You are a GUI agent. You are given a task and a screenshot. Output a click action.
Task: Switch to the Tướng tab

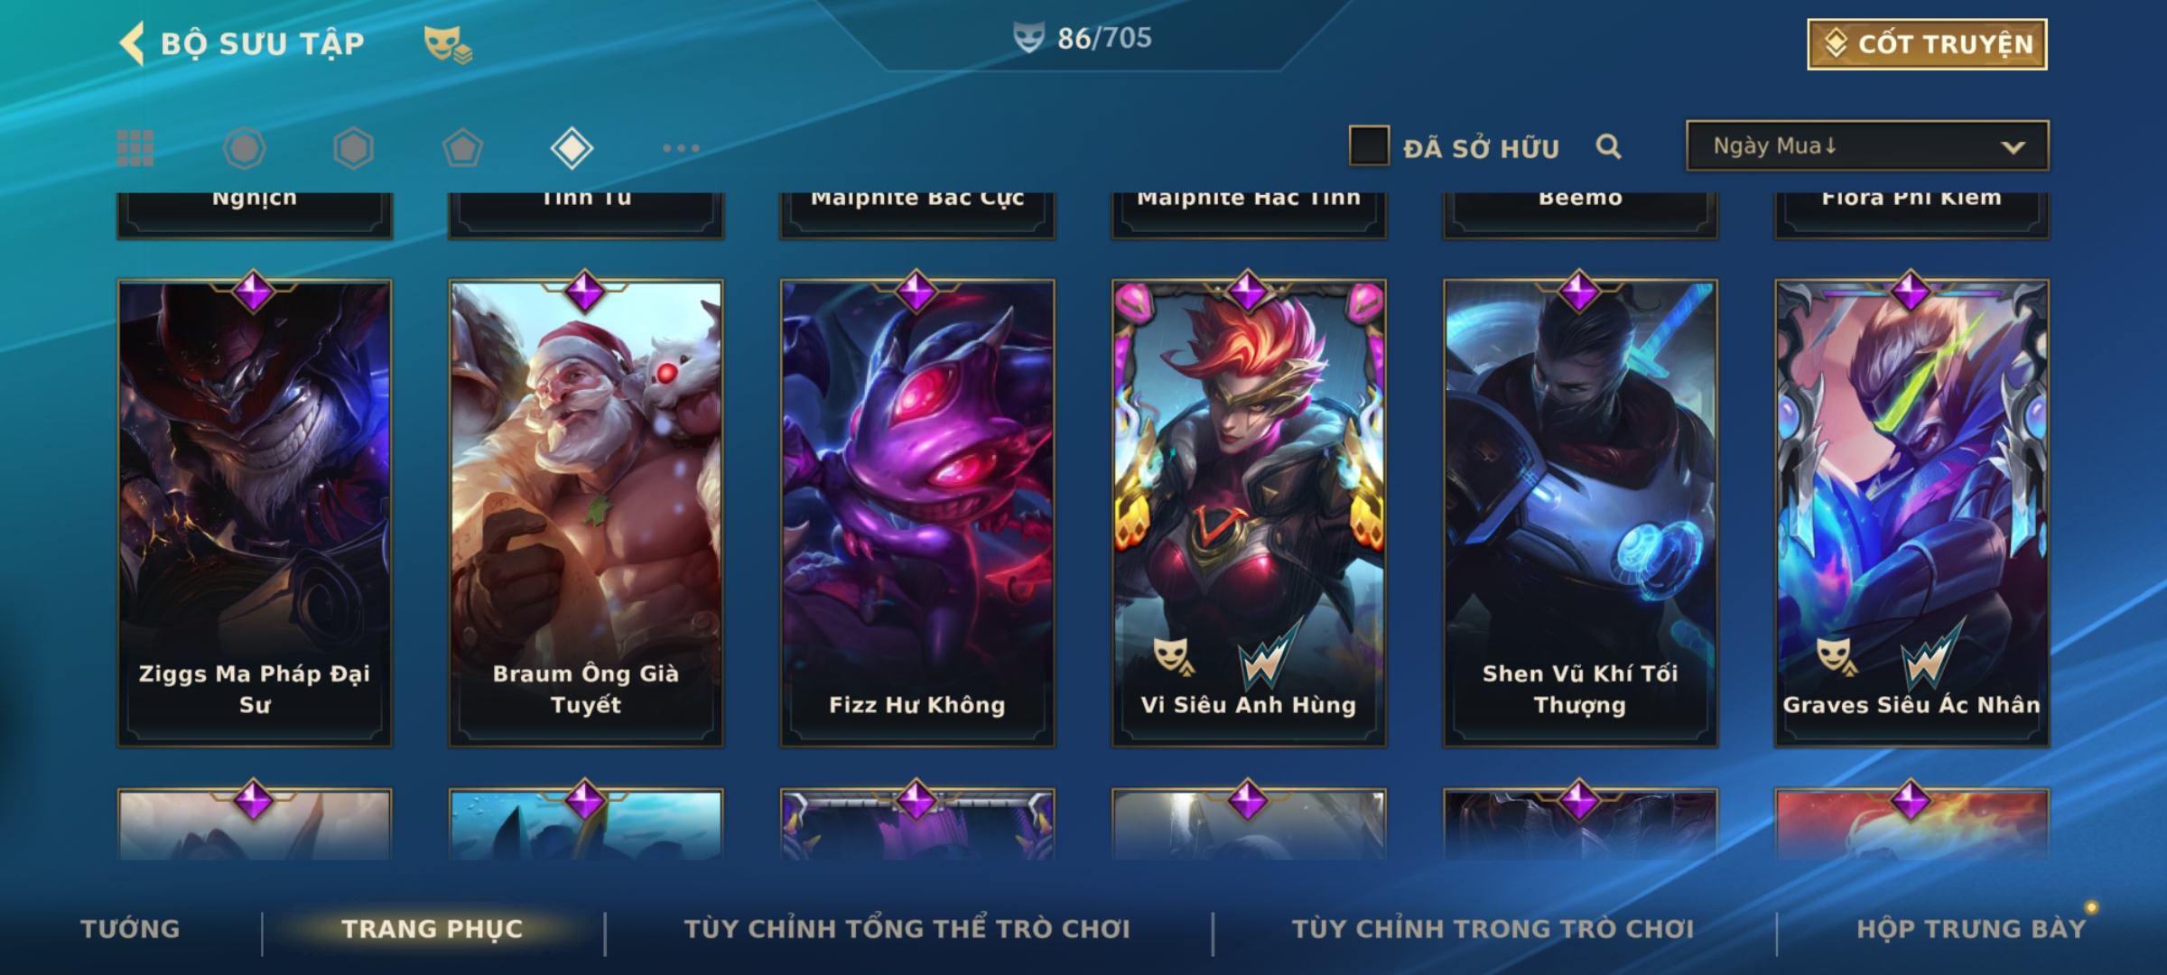[131, 929]
